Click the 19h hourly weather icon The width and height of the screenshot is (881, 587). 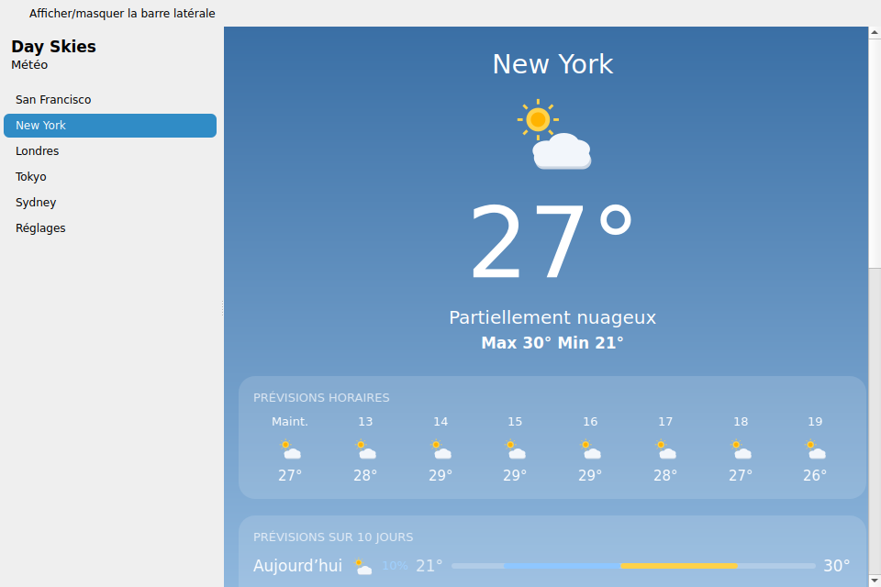(x=815, y=449)
